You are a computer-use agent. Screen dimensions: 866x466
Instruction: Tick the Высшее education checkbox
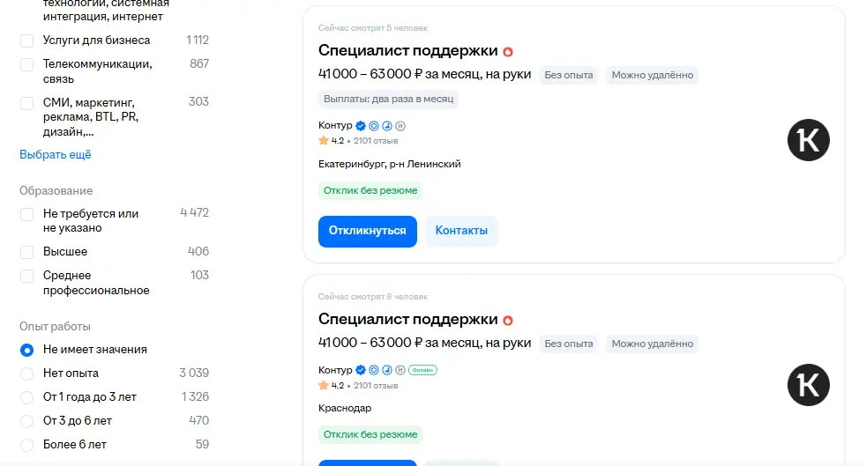pos(26,252)
